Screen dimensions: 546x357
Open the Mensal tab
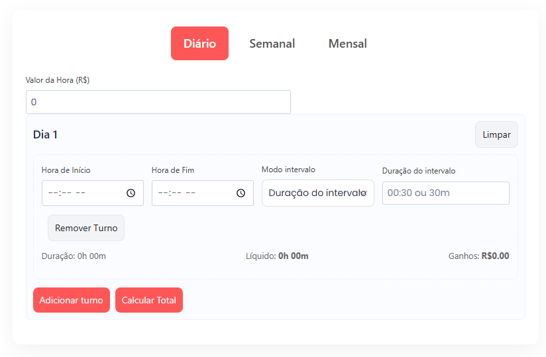tap(347, 44)
